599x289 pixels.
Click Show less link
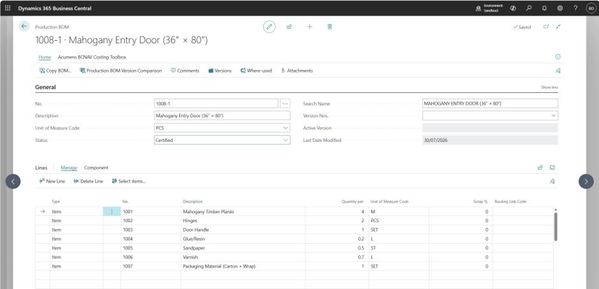click(549, 87)
